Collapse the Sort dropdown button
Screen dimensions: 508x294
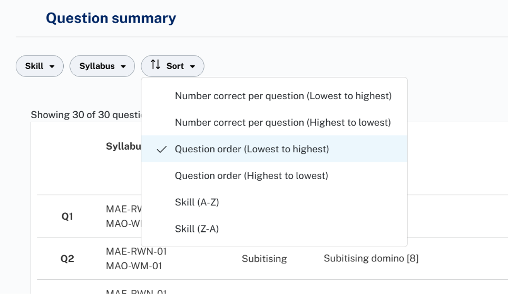172,66
